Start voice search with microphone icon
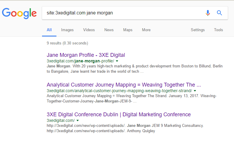Screen dimensions: 234x141 208,13
